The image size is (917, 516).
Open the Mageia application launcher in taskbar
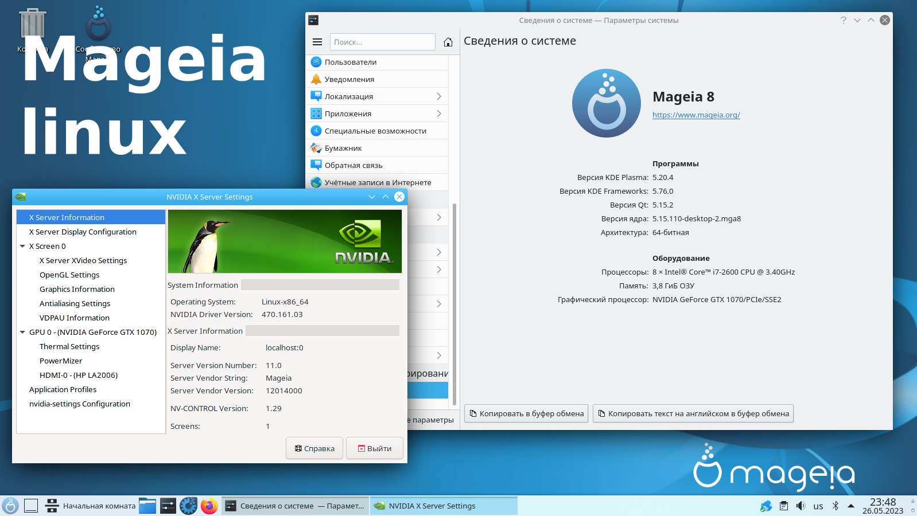tap(10, 506)
